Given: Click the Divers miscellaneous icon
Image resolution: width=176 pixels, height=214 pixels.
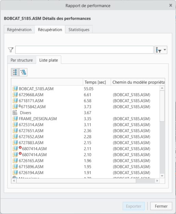Looking at the screenshot, I should [15, 112].
